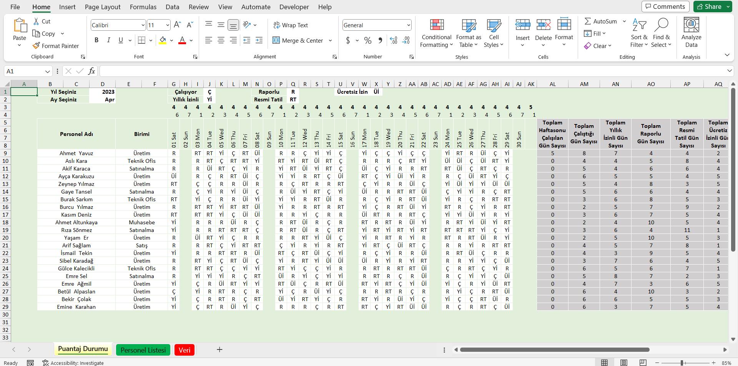Toggle Italic formatting
The width and height of the screenshot is (738, 366).
point(108,40)
